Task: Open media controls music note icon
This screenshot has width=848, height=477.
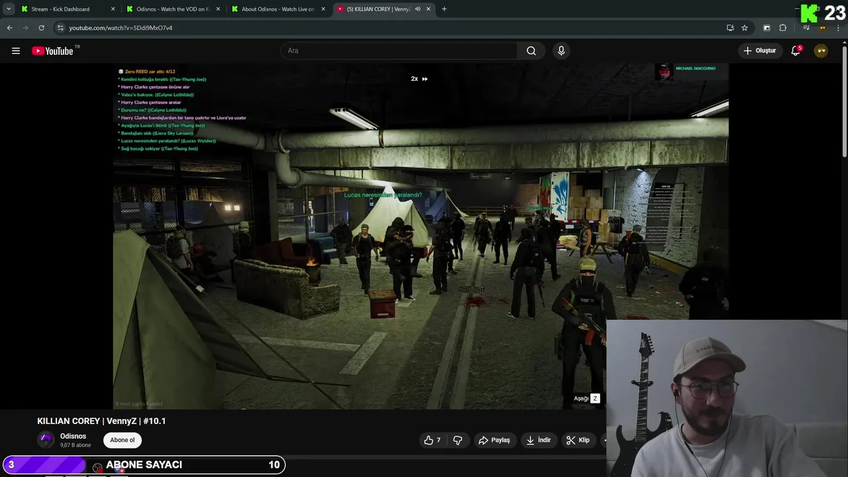Action: click(806, 28)
